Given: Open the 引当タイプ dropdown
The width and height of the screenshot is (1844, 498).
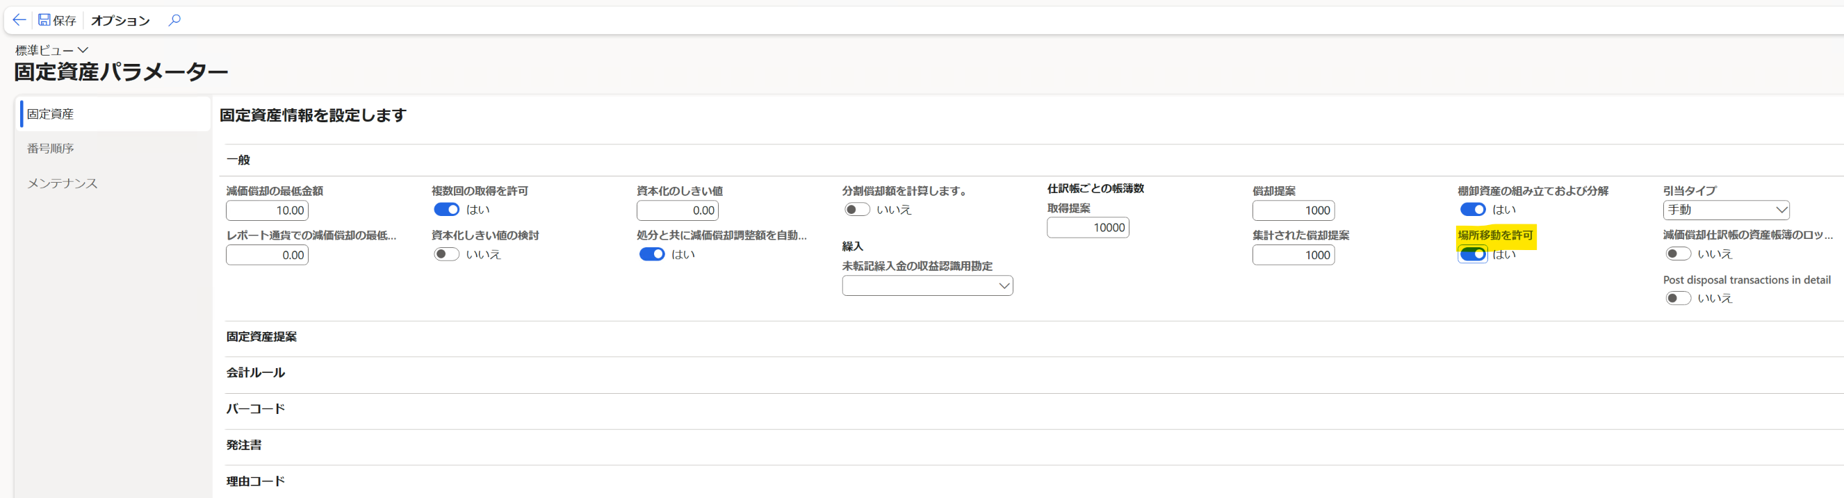Looking at the screenshot, I should click(x=1726, y=210).
